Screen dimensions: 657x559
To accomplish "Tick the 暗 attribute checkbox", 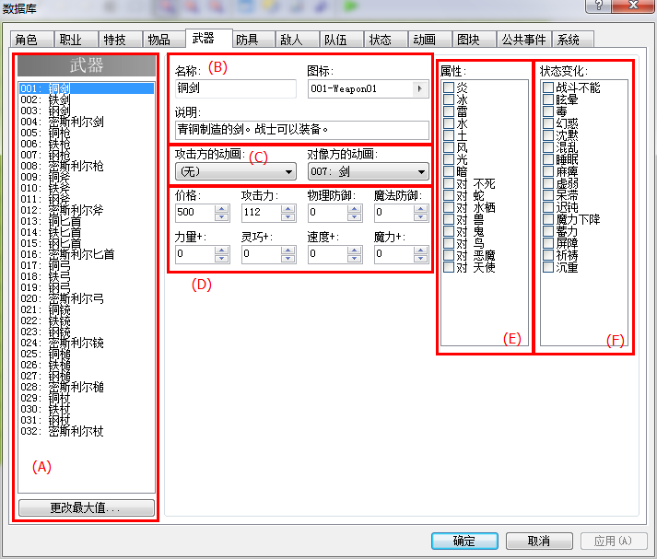I will click(x=449, y=171).
